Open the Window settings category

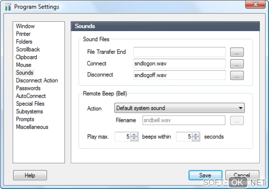(25, 26)
